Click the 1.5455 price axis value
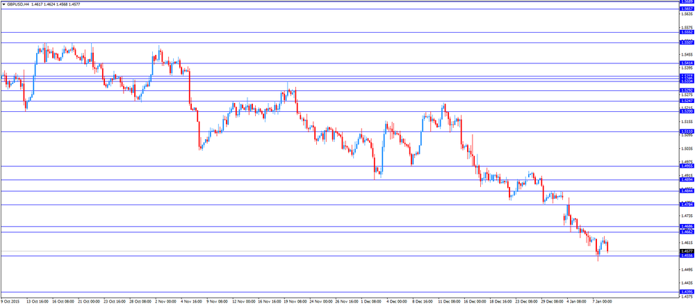Screen dimensions: 695x306 coord(686,54)
